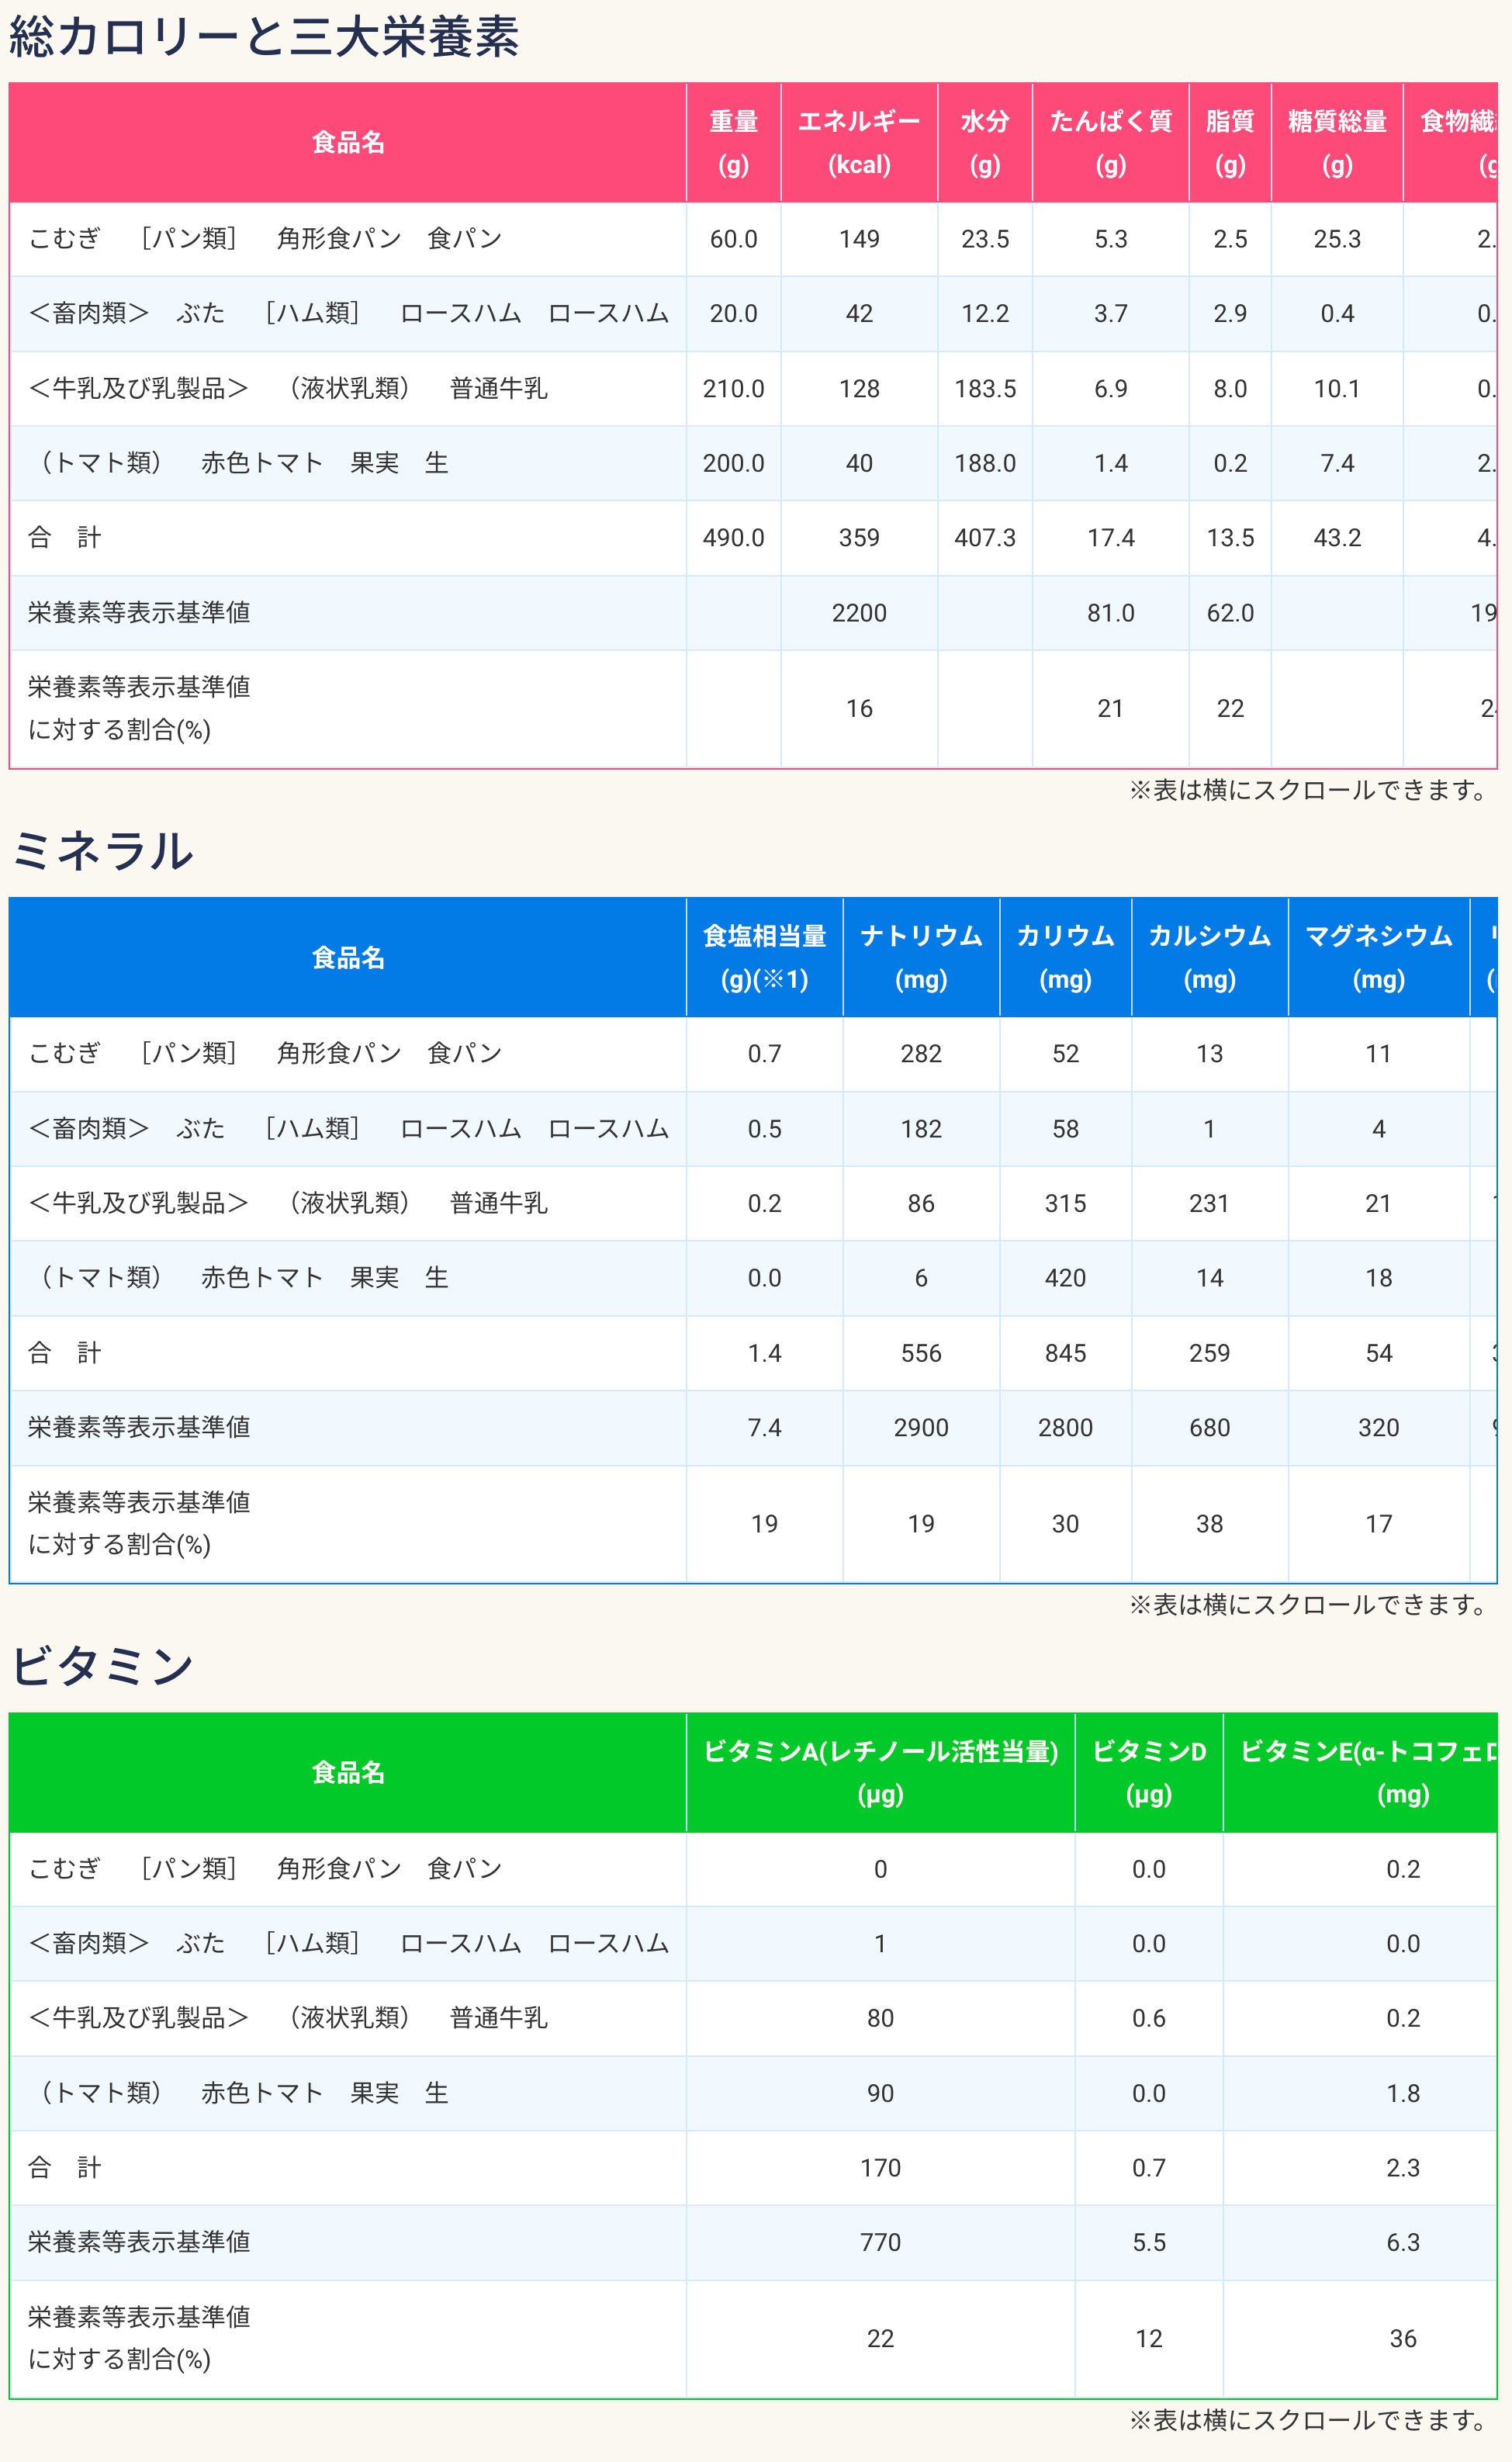Click ロースハム row name in vitamin table
Screen dimensions: 1512x2462
348,1944
